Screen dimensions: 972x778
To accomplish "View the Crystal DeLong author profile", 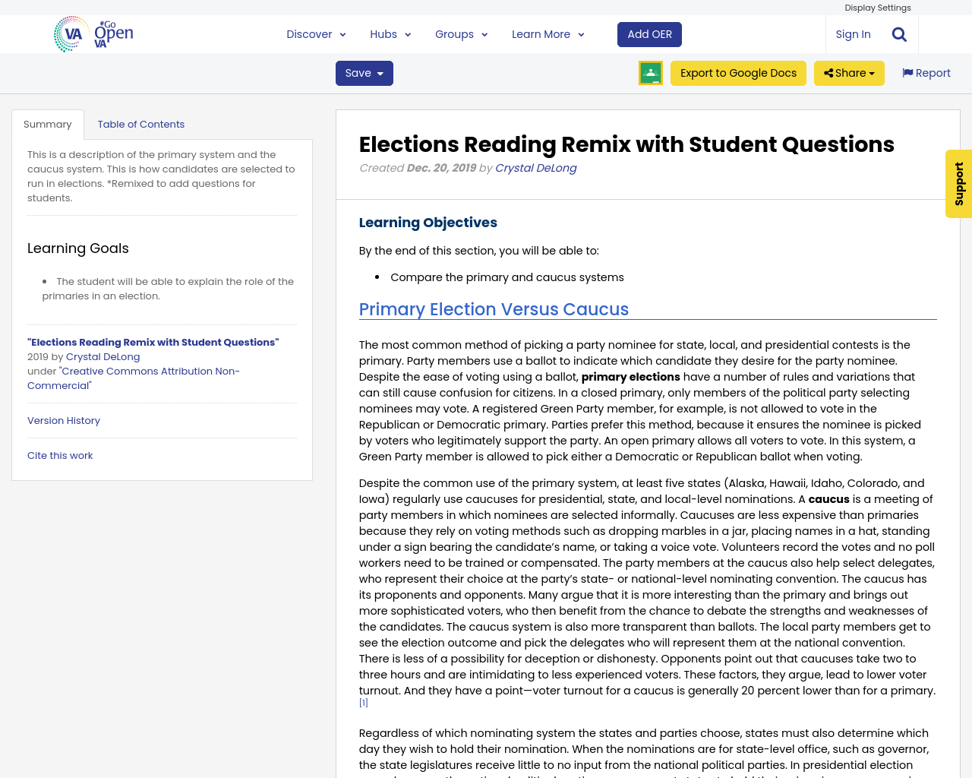I will click(x=535, y=166).
